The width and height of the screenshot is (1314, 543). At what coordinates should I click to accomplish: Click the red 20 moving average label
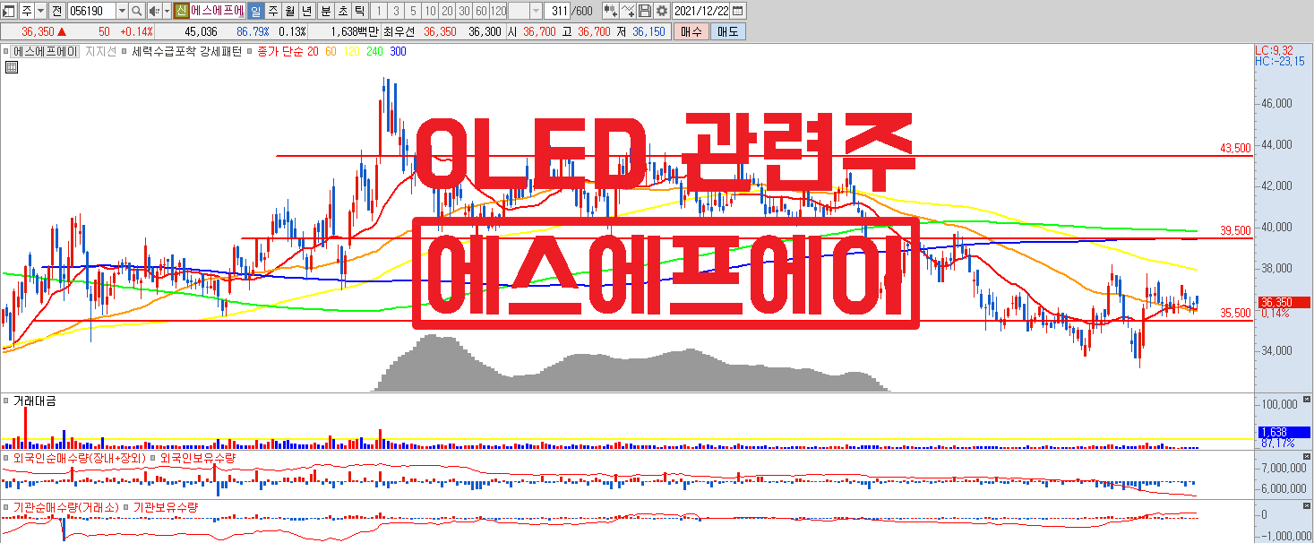pos(313,52)
